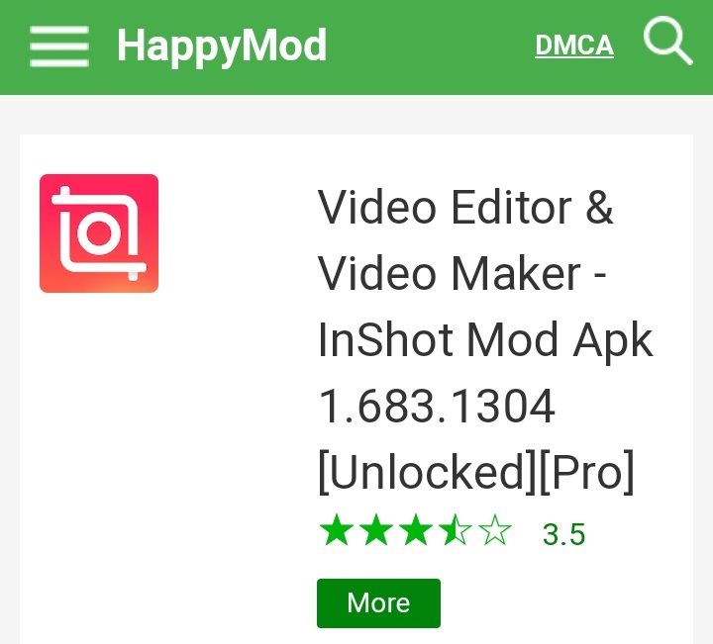
Task: Go to HappyMod home via title
Action: [222, 47]
